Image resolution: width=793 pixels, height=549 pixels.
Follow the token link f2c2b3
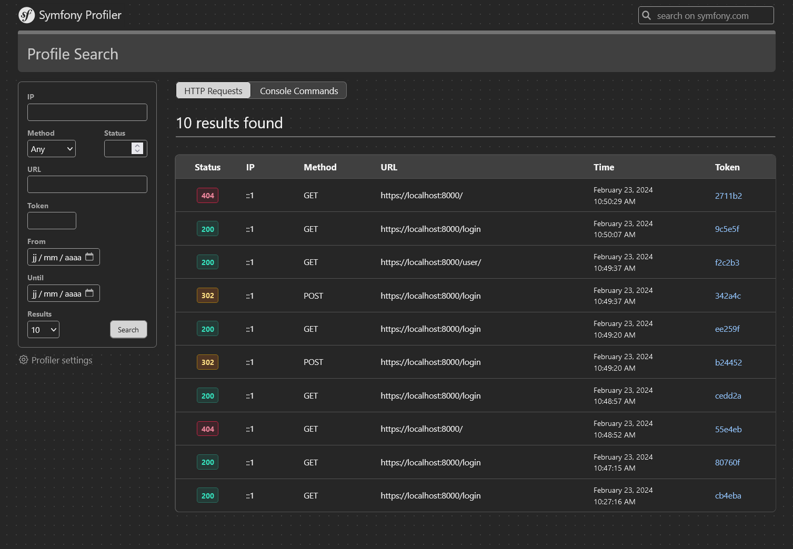[x=727, y=262]
